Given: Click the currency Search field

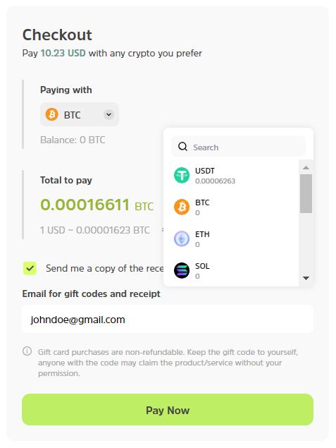Looking at the screenshot, I should tap(238, 146).
